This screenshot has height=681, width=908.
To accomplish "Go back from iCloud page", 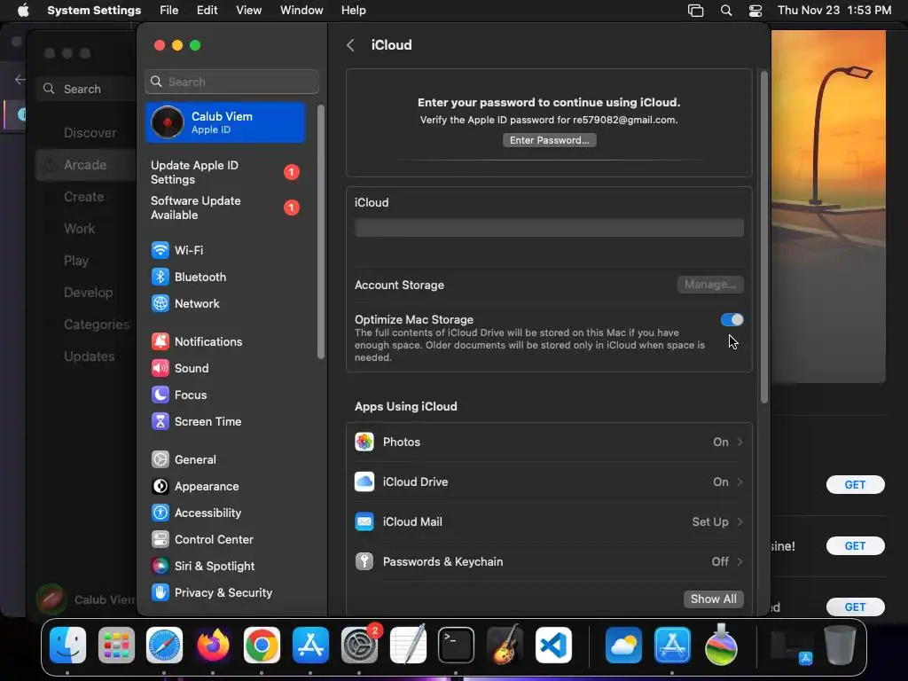I will click(x=350, y=45).
